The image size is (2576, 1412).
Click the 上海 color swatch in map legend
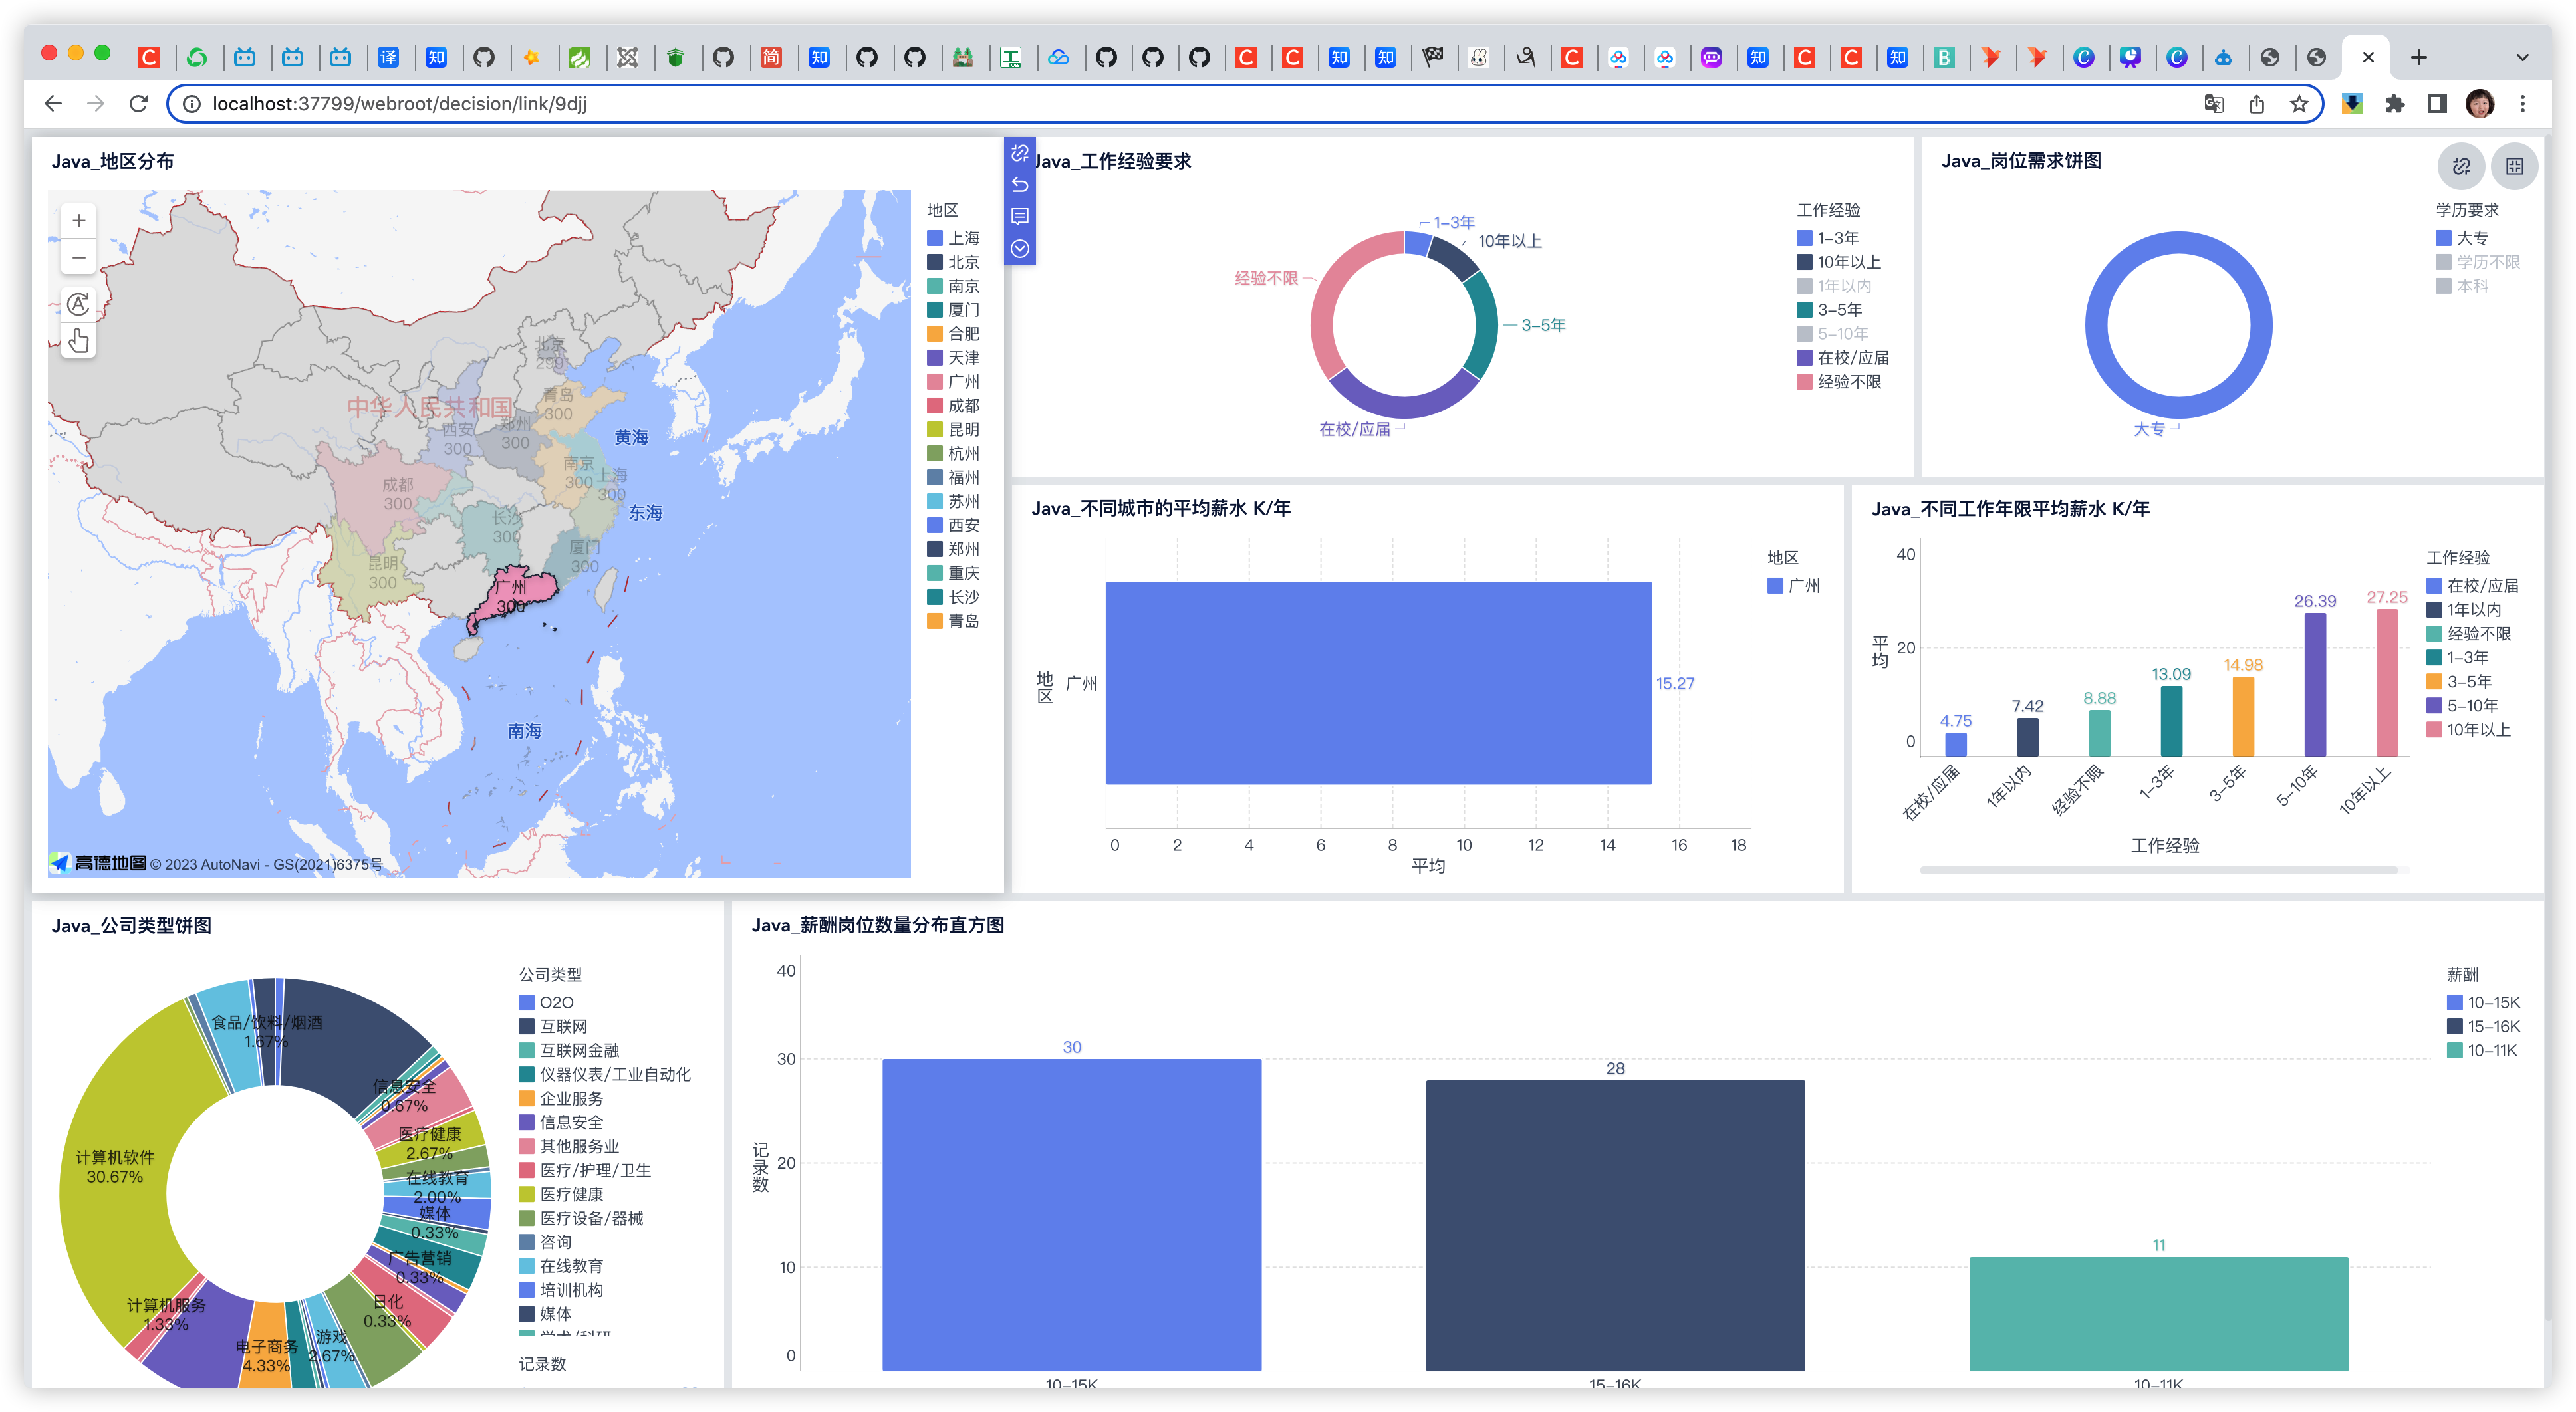tap(934, 238)
